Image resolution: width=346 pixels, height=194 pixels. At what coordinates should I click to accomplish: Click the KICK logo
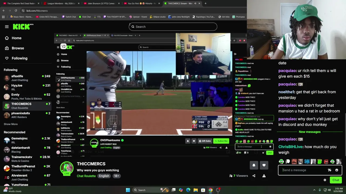(23, 26)
